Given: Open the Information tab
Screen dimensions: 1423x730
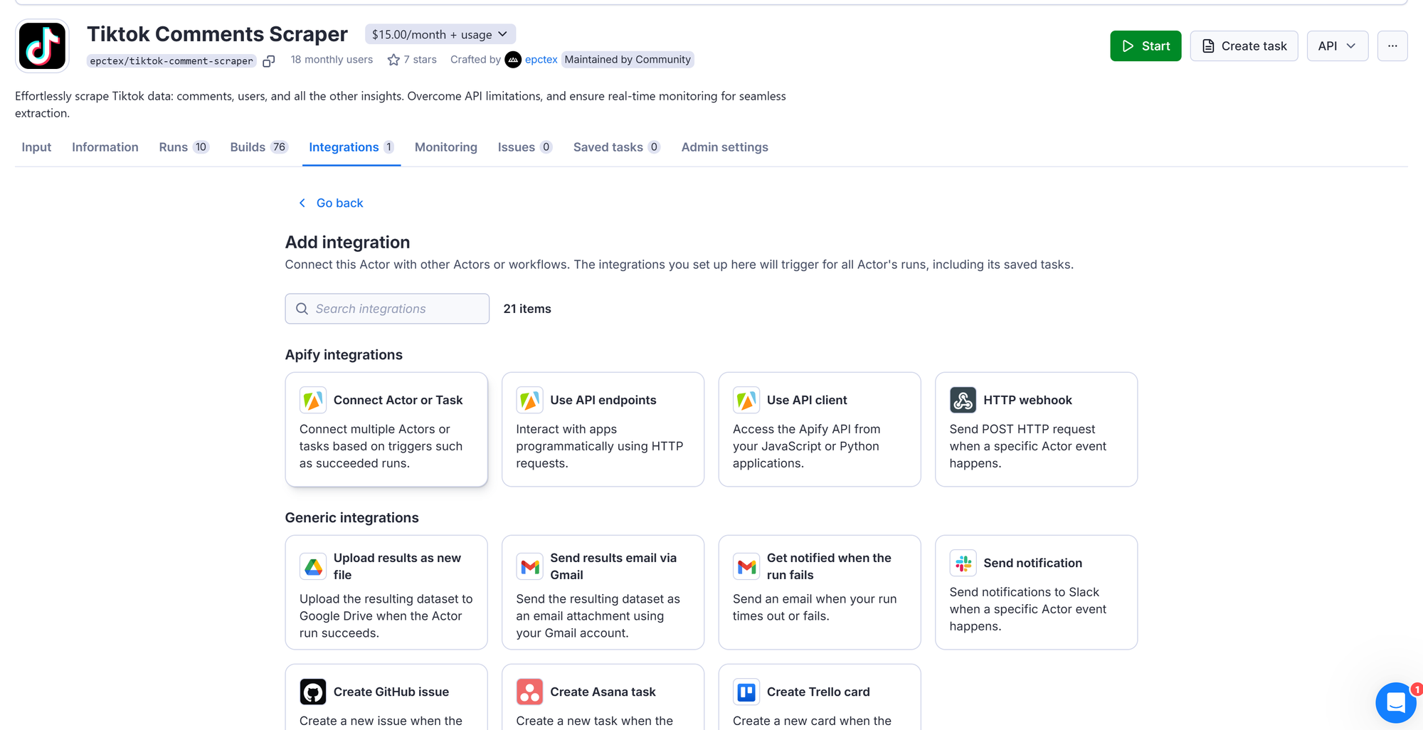Looking at the screenshot, I should [x=105, y=147].
